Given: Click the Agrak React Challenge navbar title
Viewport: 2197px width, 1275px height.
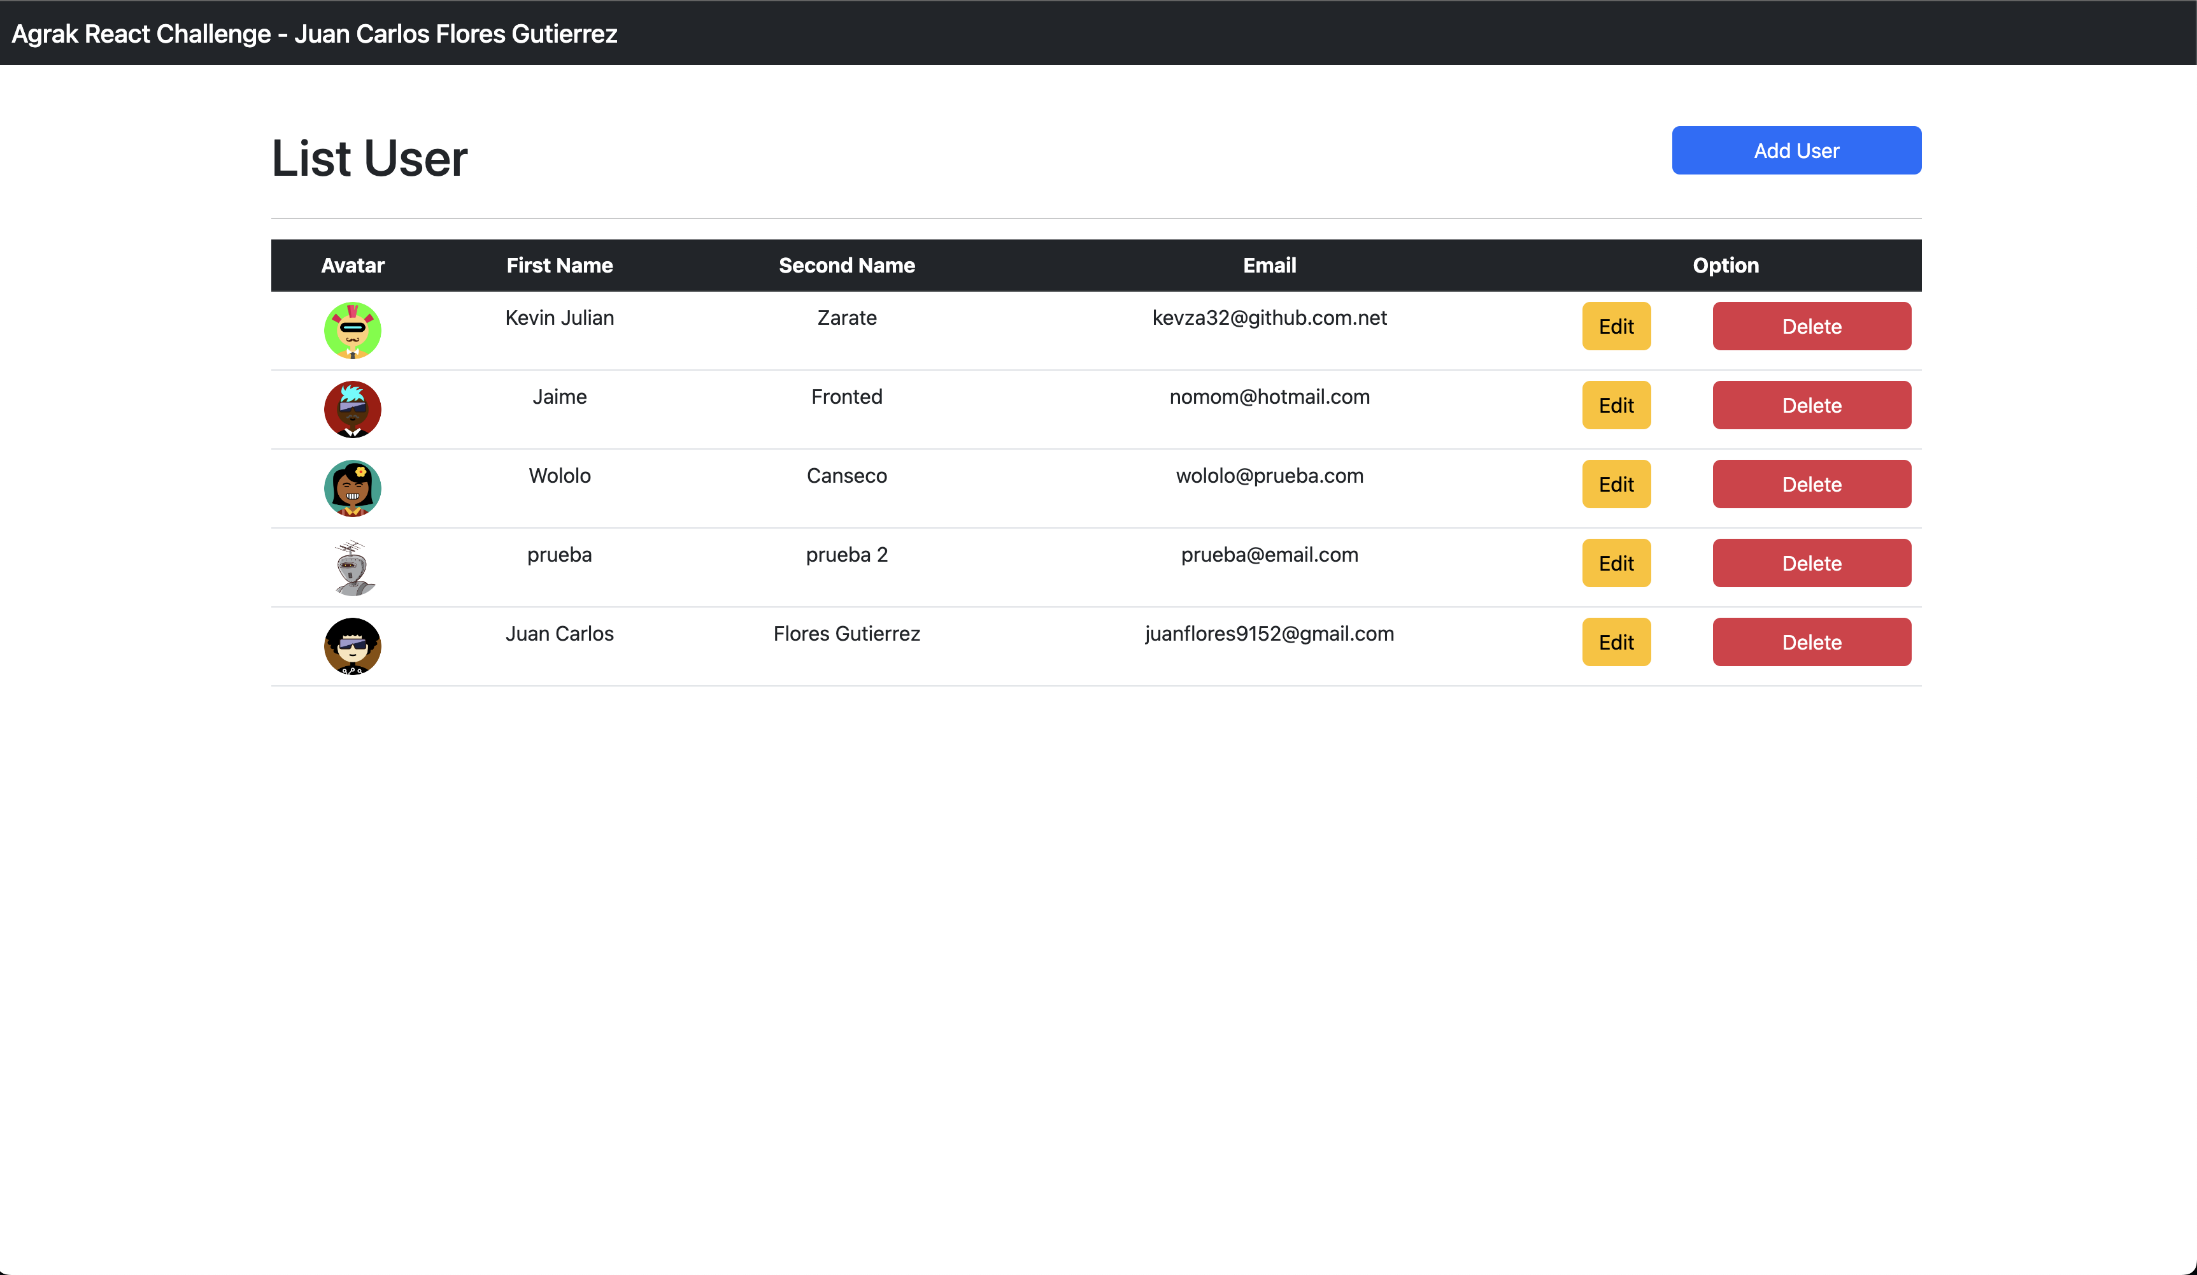Looking at the screenshot, I should (x=314, y=34).
